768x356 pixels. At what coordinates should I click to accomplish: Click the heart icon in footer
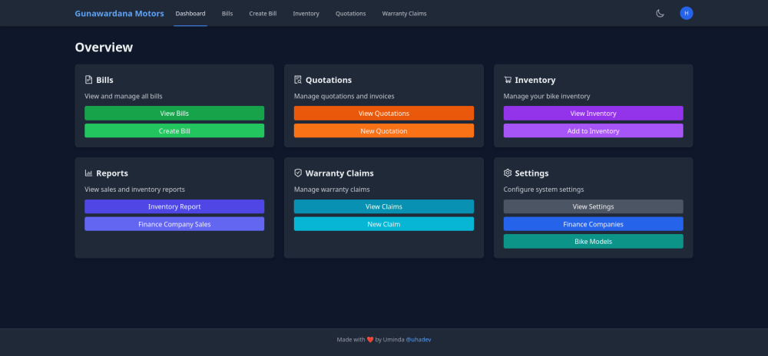coord(370,339)
